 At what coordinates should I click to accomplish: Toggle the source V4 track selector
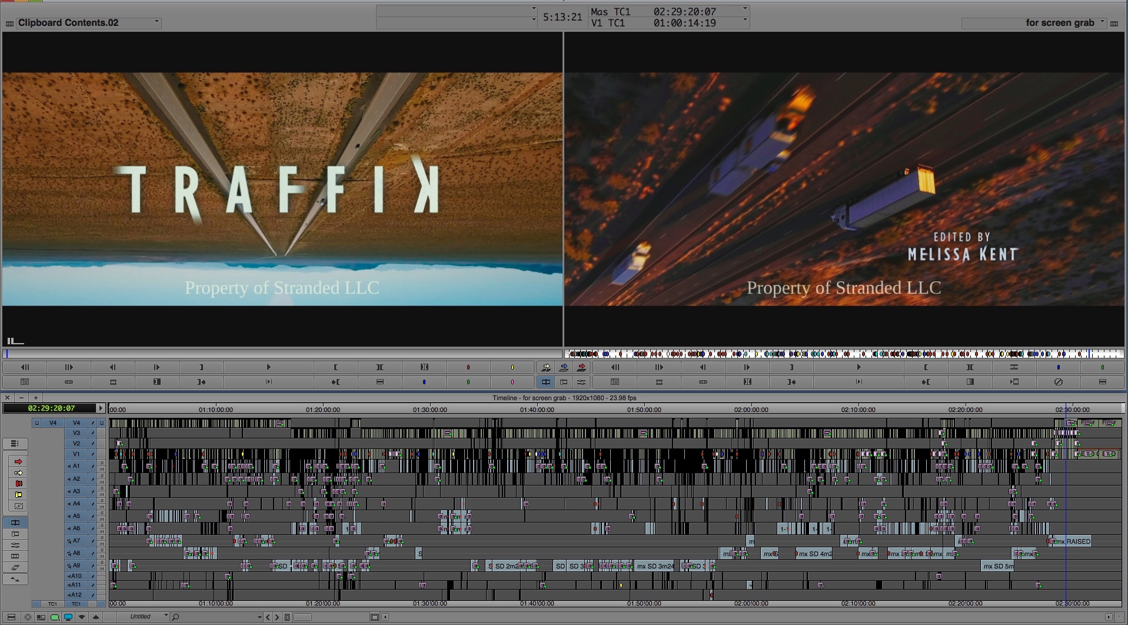(53, 423)
